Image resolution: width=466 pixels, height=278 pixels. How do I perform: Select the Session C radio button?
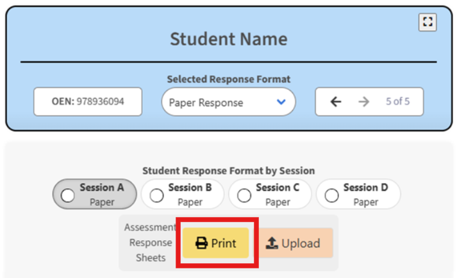point(244,196)
